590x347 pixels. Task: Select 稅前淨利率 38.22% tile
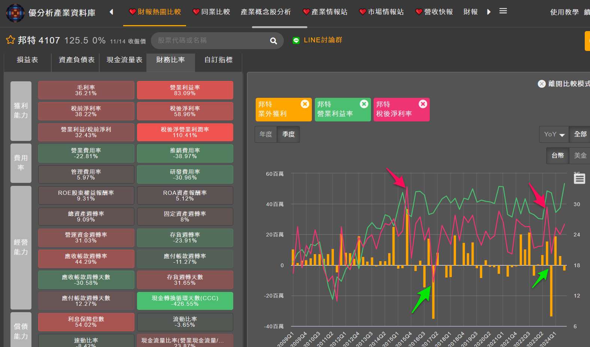coord(86,111)
